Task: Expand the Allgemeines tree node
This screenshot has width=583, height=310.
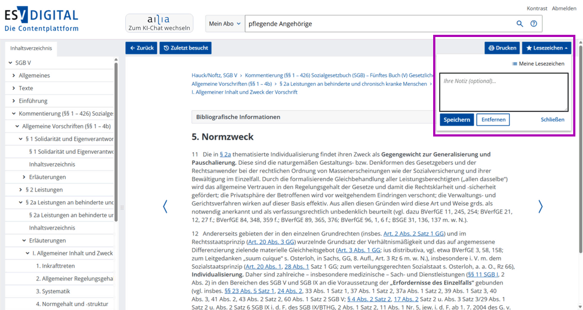Action: (x=14, y=76)
